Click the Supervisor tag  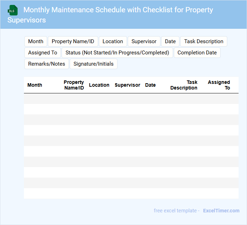tap(144, 41)
